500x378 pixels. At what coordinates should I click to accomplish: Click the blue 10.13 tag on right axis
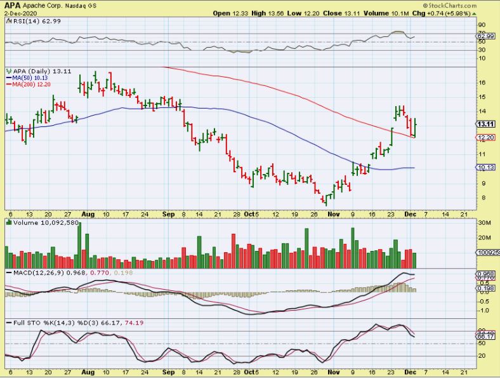tap(485, 167)
